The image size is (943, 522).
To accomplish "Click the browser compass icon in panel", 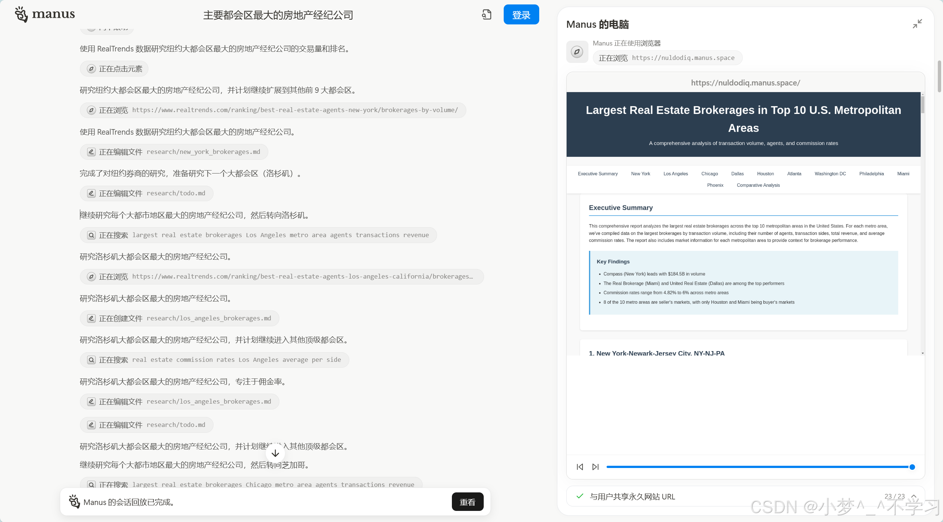I will coord(577,52).
